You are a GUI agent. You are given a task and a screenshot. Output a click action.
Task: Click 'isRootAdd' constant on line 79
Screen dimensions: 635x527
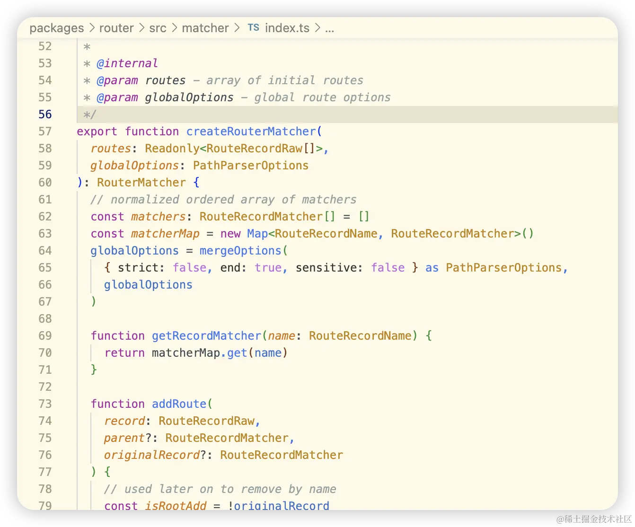point(176,506)
